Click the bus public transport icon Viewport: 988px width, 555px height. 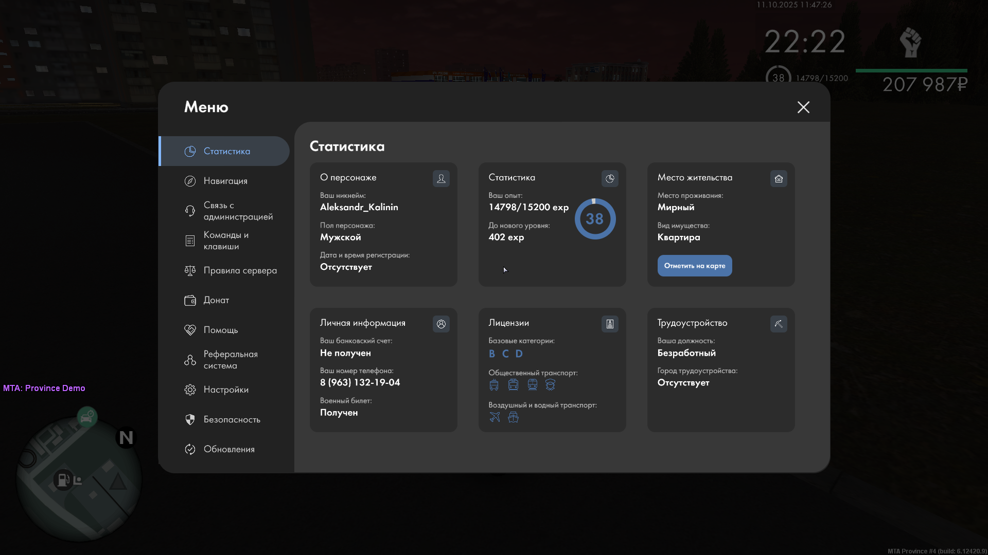[x=494, y=385]
